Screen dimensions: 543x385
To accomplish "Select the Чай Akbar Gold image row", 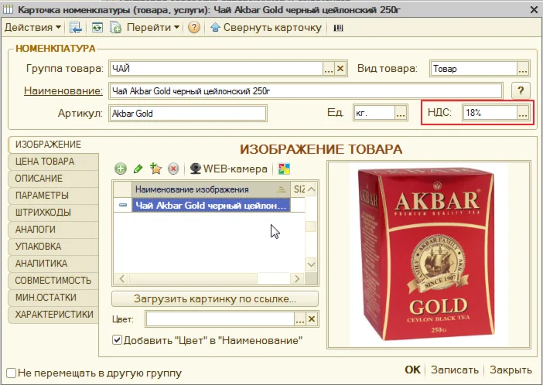I will (x=210, y=206).
